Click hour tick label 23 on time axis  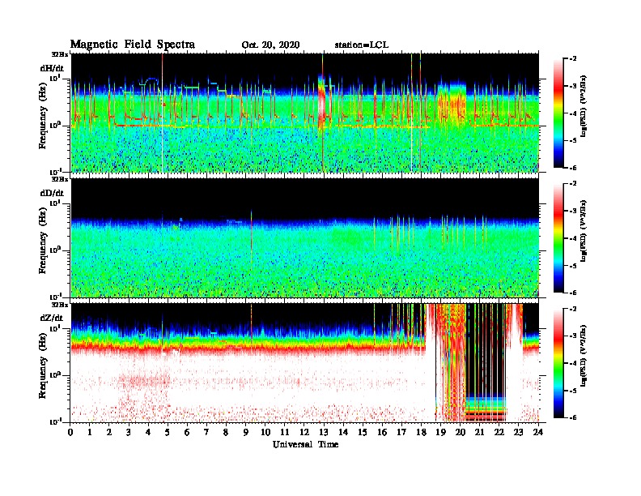518,433
